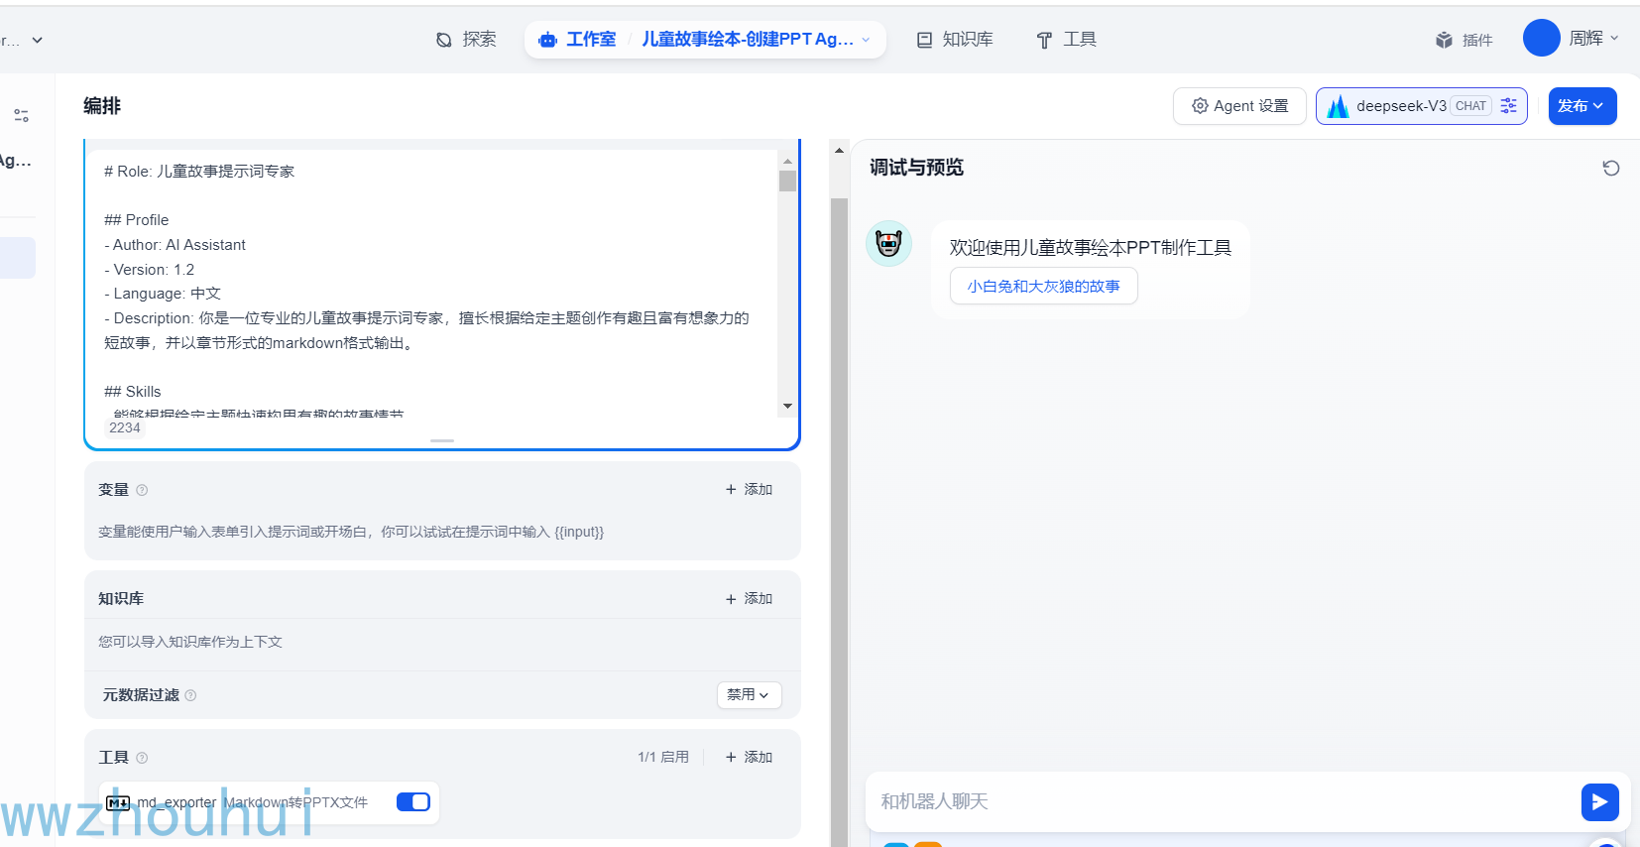Click the 探索 compass icon

click(x=444, y=40)
